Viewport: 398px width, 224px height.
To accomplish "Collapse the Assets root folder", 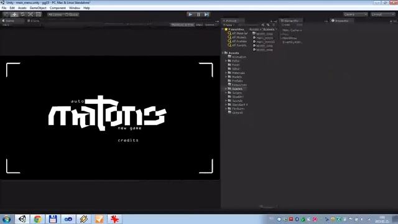I will click(223, 53).
